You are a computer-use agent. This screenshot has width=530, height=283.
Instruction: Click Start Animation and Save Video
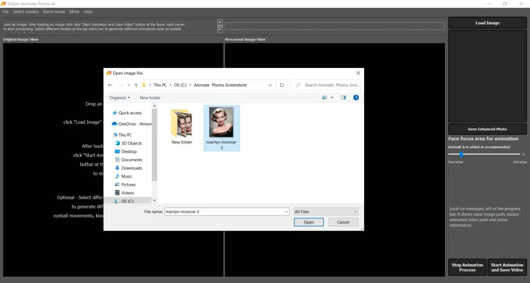pos(507,268)
